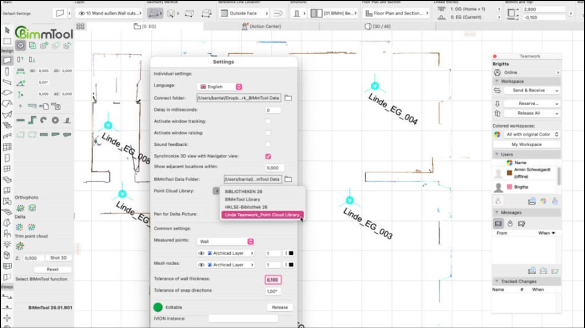
Task: Click Tolerance of wall thickness field
Action: (273, 280)
